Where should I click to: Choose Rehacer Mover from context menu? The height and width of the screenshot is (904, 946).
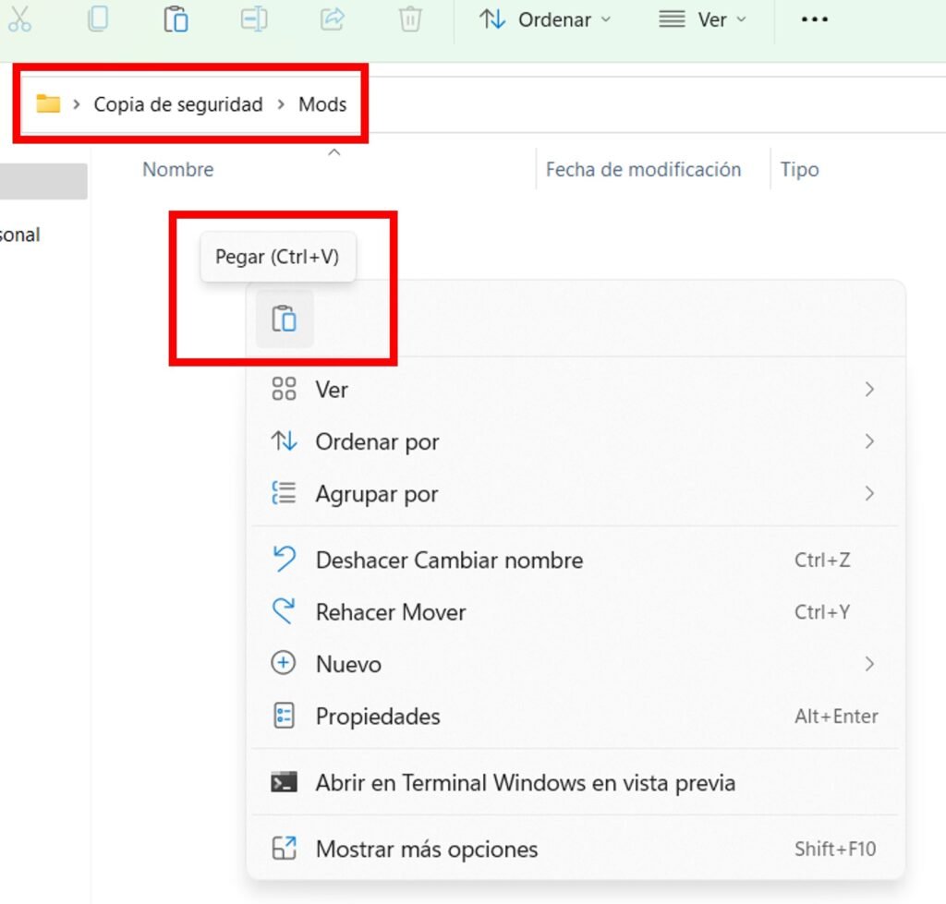[x=391, y=612]
